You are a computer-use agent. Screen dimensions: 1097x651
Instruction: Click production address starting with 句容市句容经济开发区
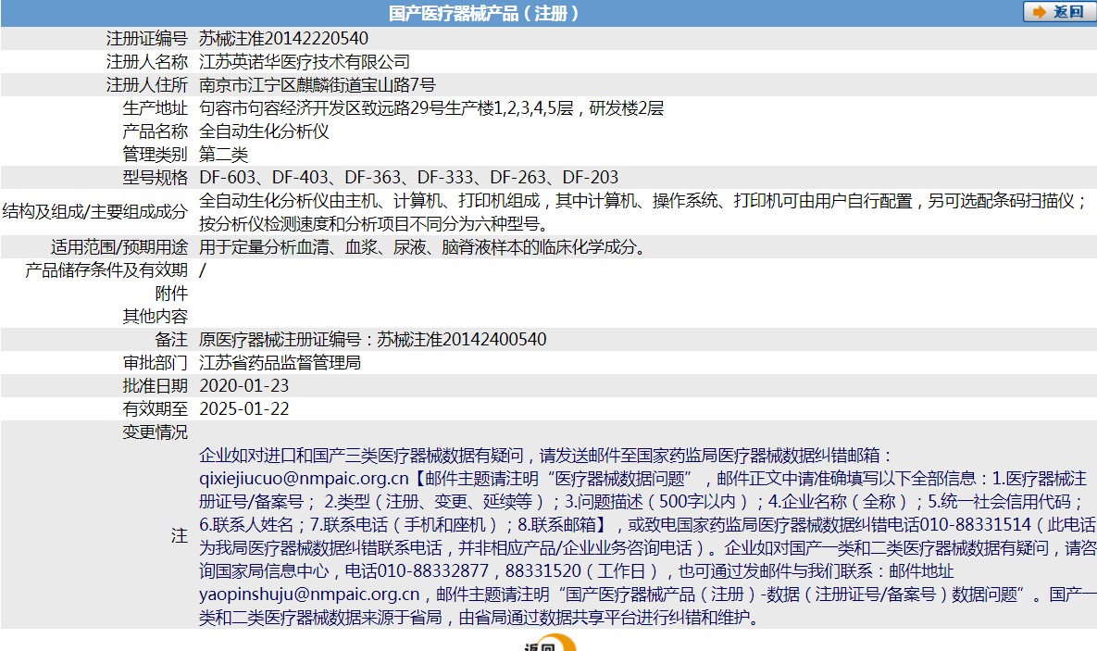[431, 107]
